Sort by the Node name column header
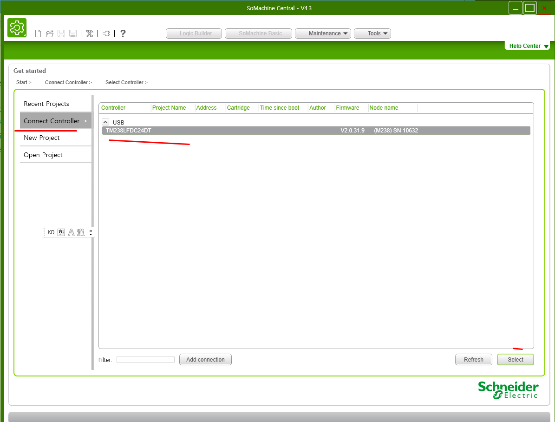The width and height of the screenshot is (555, 422). [384, 108]
